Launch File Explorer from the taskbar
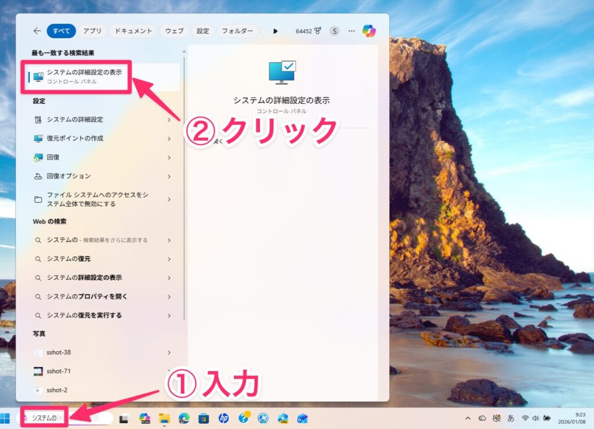594x429 pixels. [164, 418]
